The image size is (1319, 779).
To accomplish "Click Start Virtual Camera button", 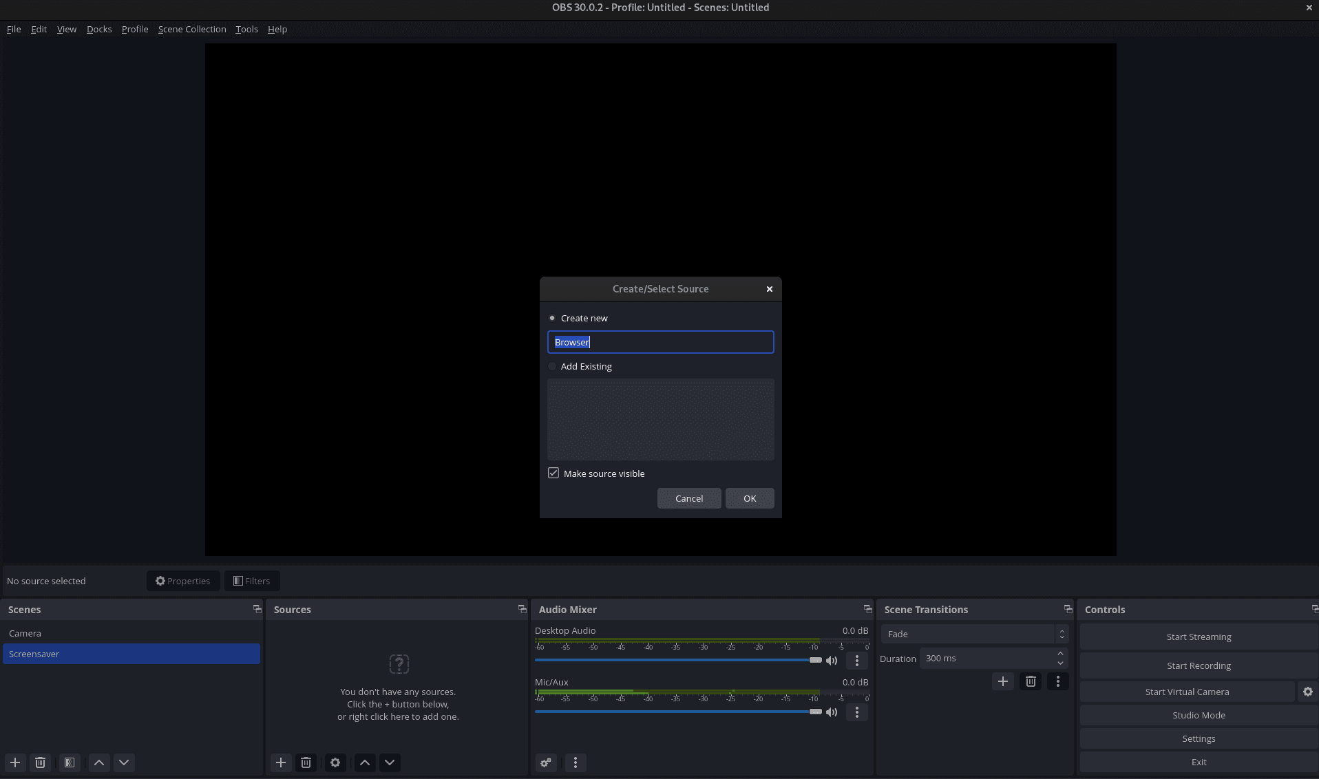I will [1187, 692].
